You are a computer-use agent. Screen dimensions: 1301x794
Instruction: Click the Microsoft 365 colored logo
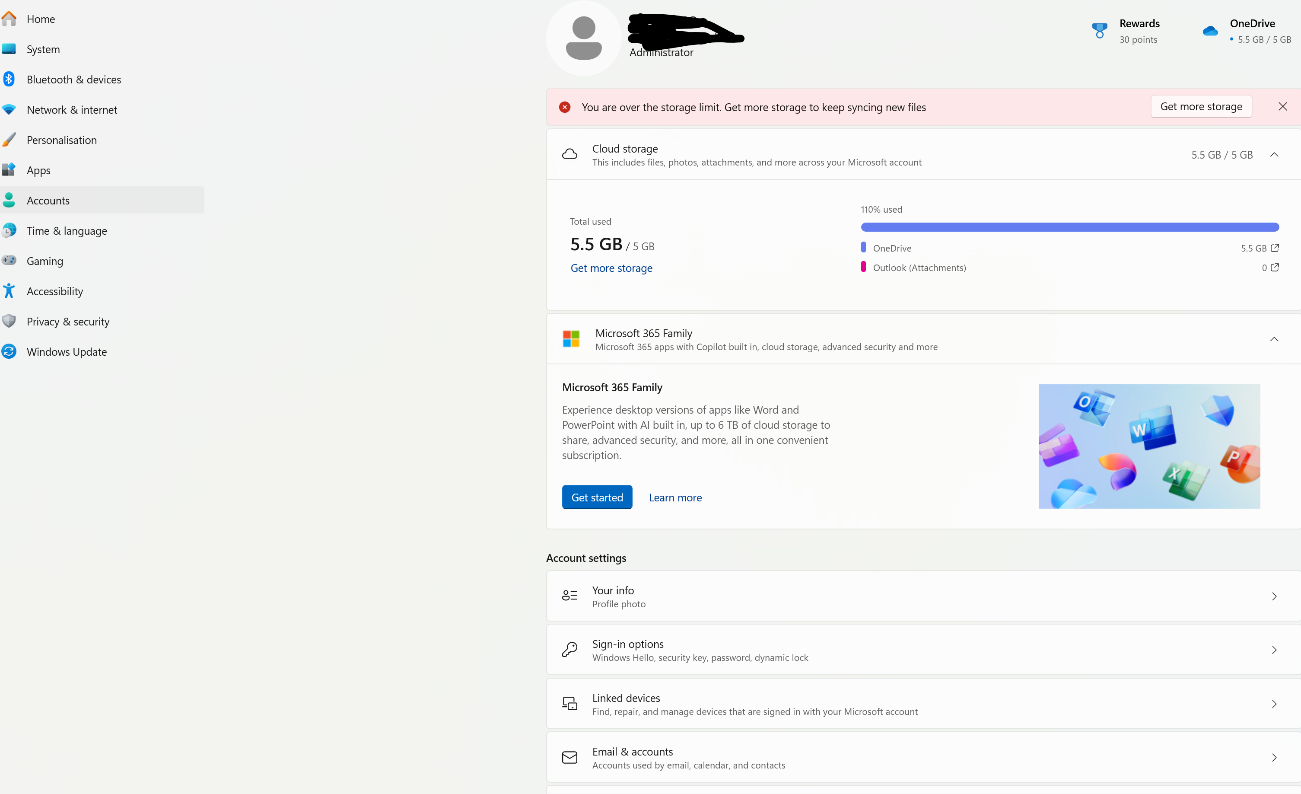[571, 339]
